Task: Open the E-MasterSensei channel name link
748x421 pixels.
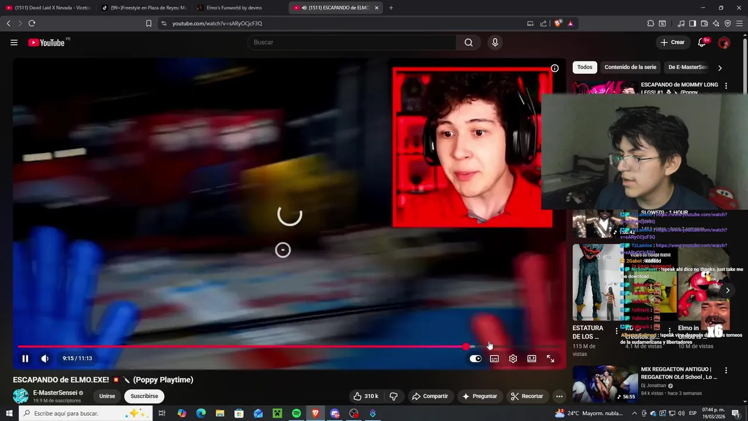Action: tap(55, 393)
